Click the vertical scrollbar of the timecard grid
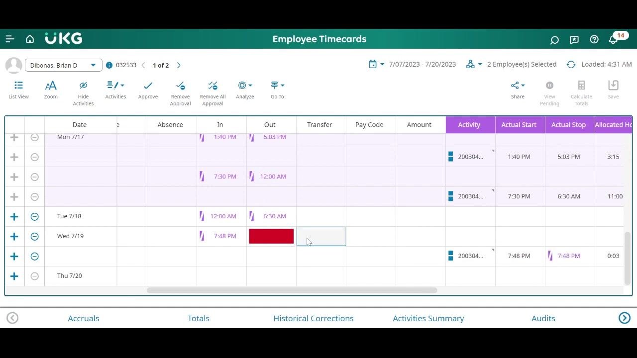 (628, 258)
